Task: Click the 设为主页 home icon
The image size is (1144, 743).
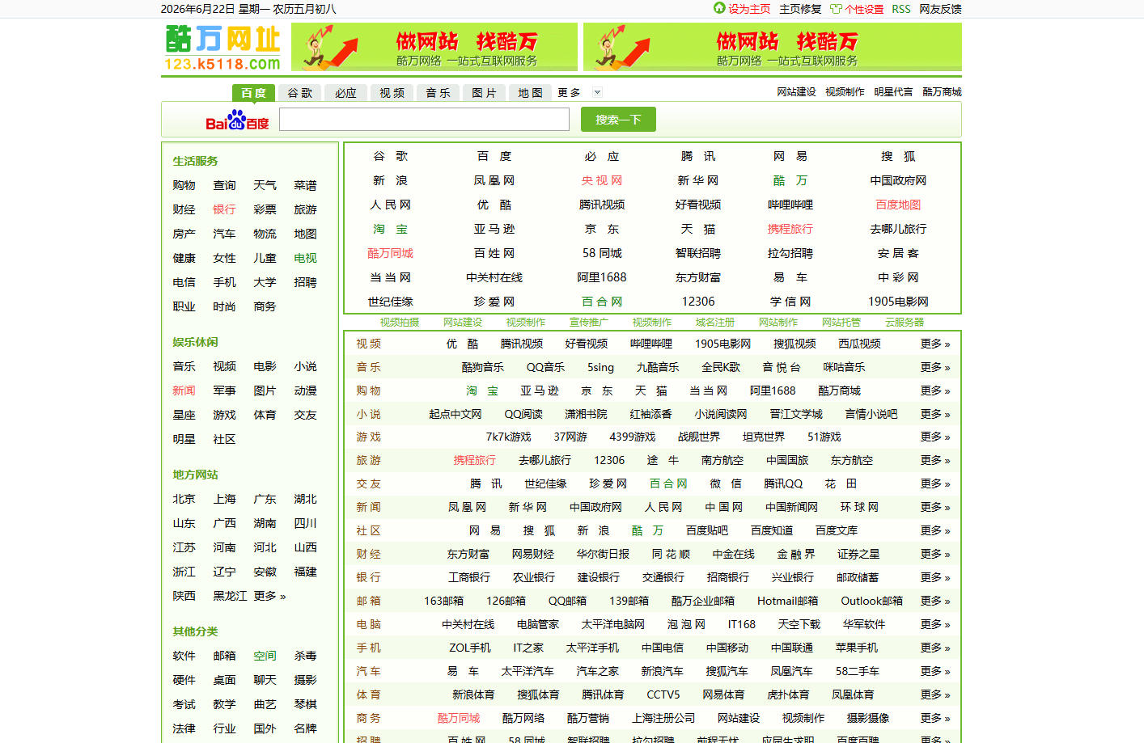Action: [x=719, y=8]
